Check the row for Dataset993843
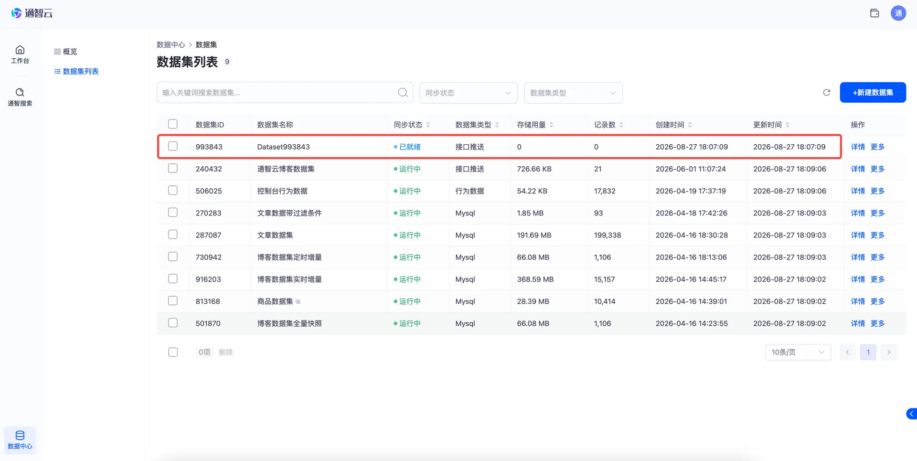This screenshot has height=461, width=917. point(173,146)
